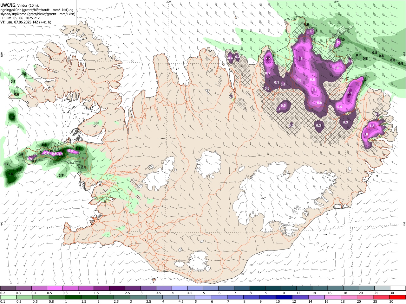This screenshot has width=406, height=304.
Task: Click the darkest purple 2 swatch, top row
Action: (x=117, y=288)
